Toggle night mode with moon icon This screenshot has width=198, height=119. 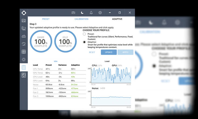point(82,13)
